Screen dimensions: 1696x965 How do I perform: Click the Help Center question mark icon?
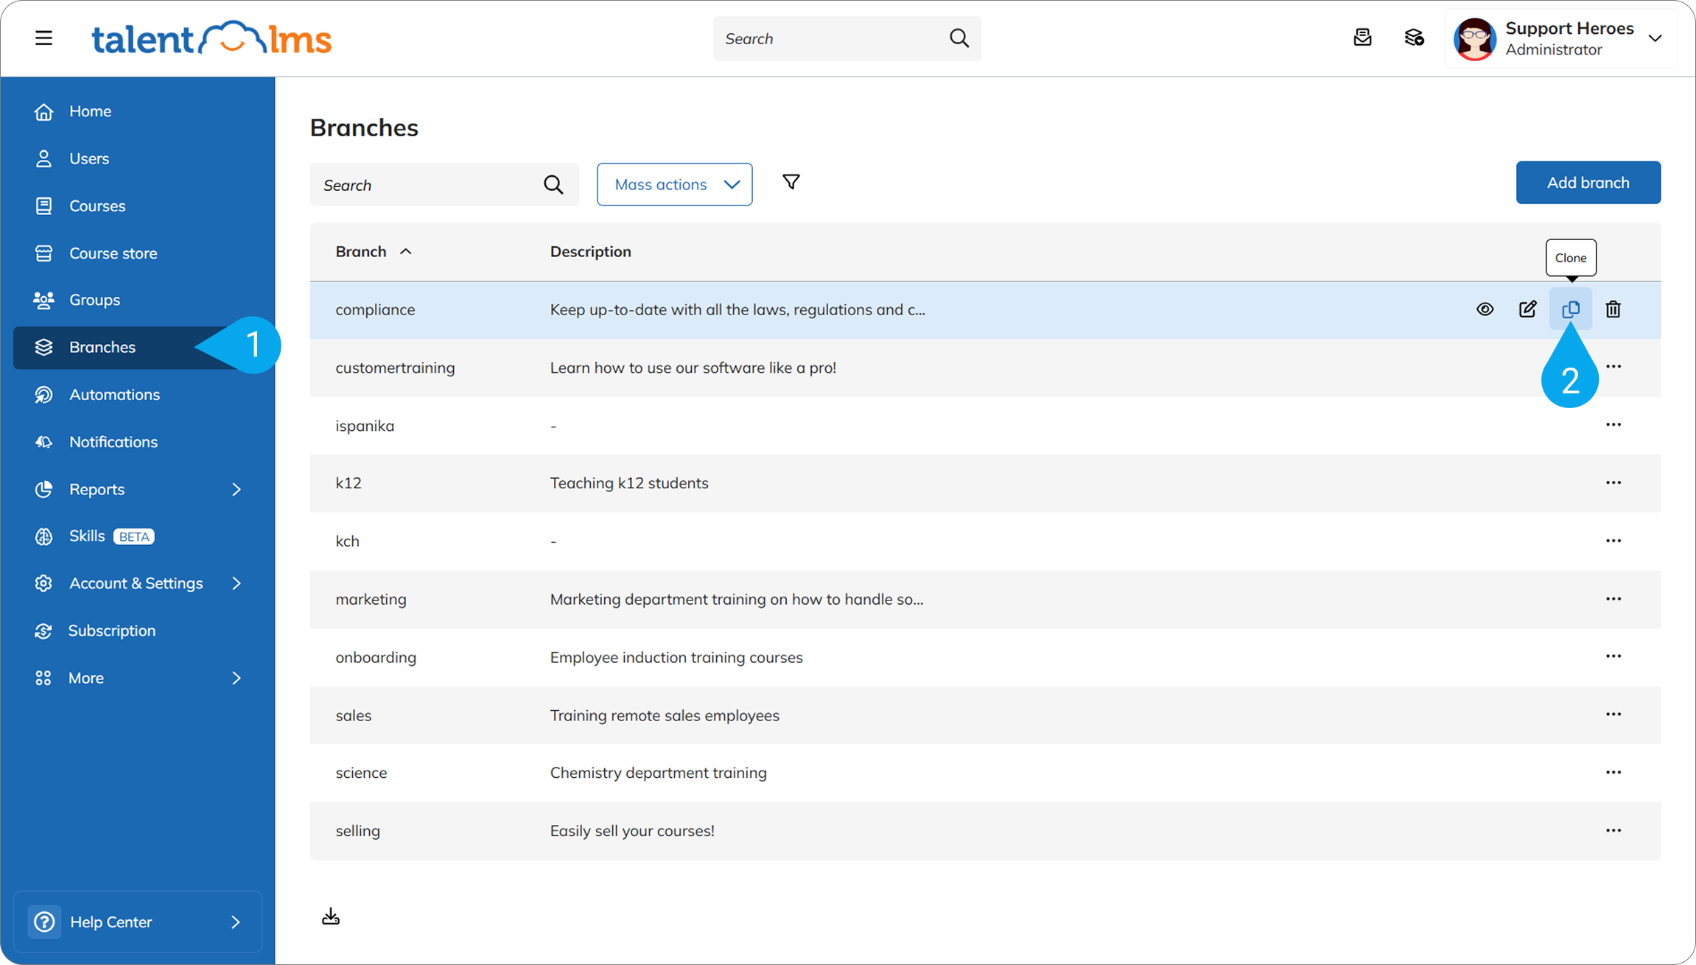coord(44,922)
